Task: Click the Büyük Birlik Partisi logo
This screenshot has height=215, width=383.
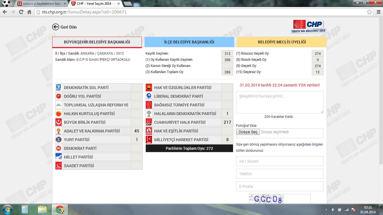Action: pos(59,122)
